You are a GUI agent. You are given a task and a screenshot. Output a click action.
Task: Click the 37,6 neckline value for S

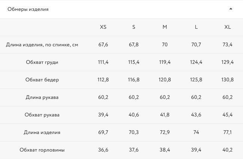(134, 150)
